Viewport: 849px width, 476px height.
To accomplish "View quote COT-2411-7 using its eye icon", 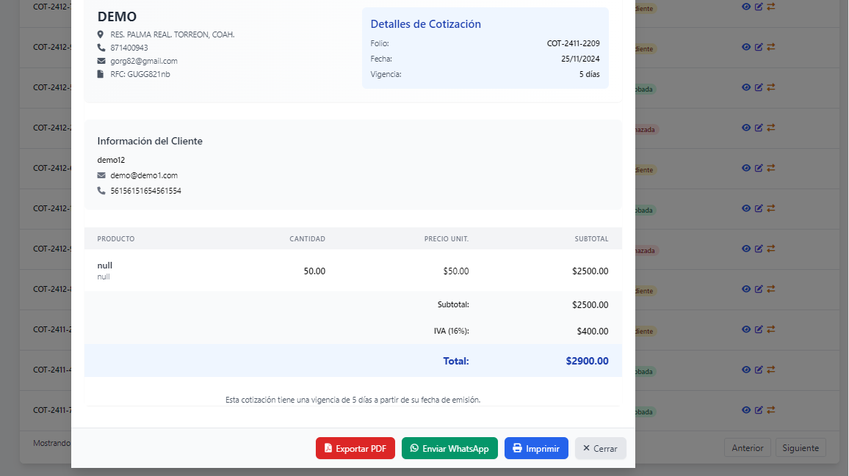I will pos(746,410).
